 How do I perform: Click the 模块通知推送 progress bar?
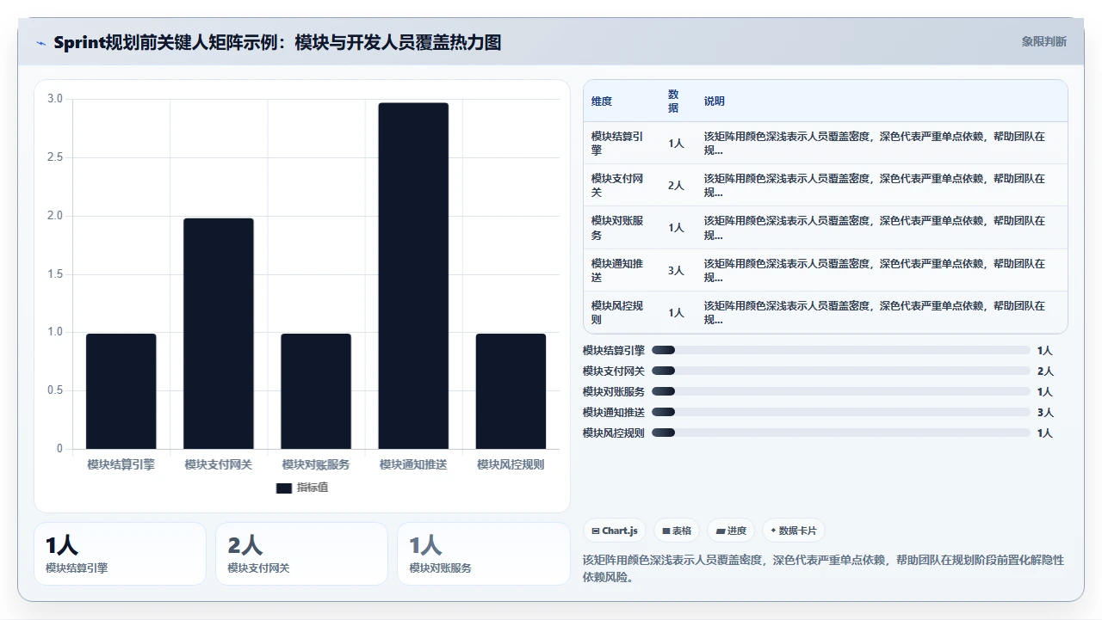[x=841, y=412]
